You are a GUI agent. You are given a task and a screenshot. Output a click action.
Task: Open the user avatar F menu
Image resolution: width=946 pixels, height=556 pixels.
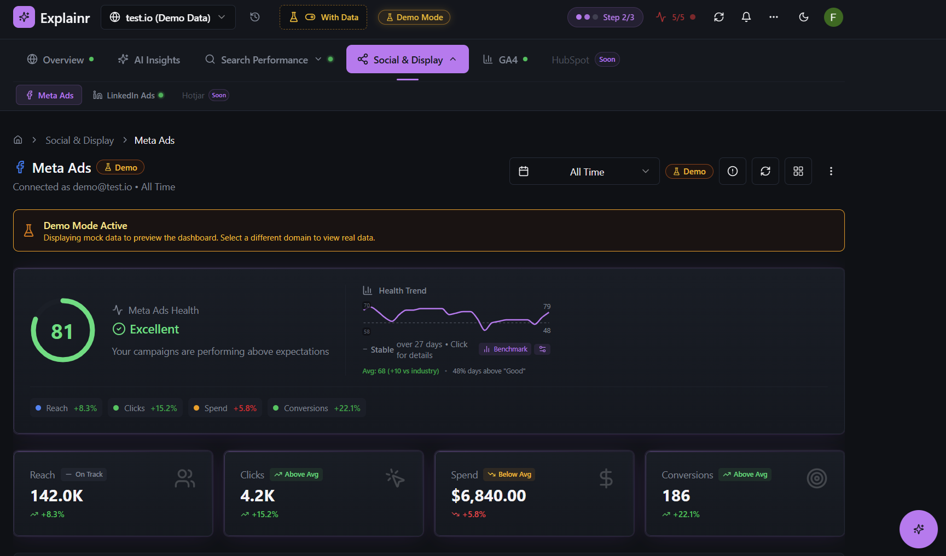pos(833,17)
